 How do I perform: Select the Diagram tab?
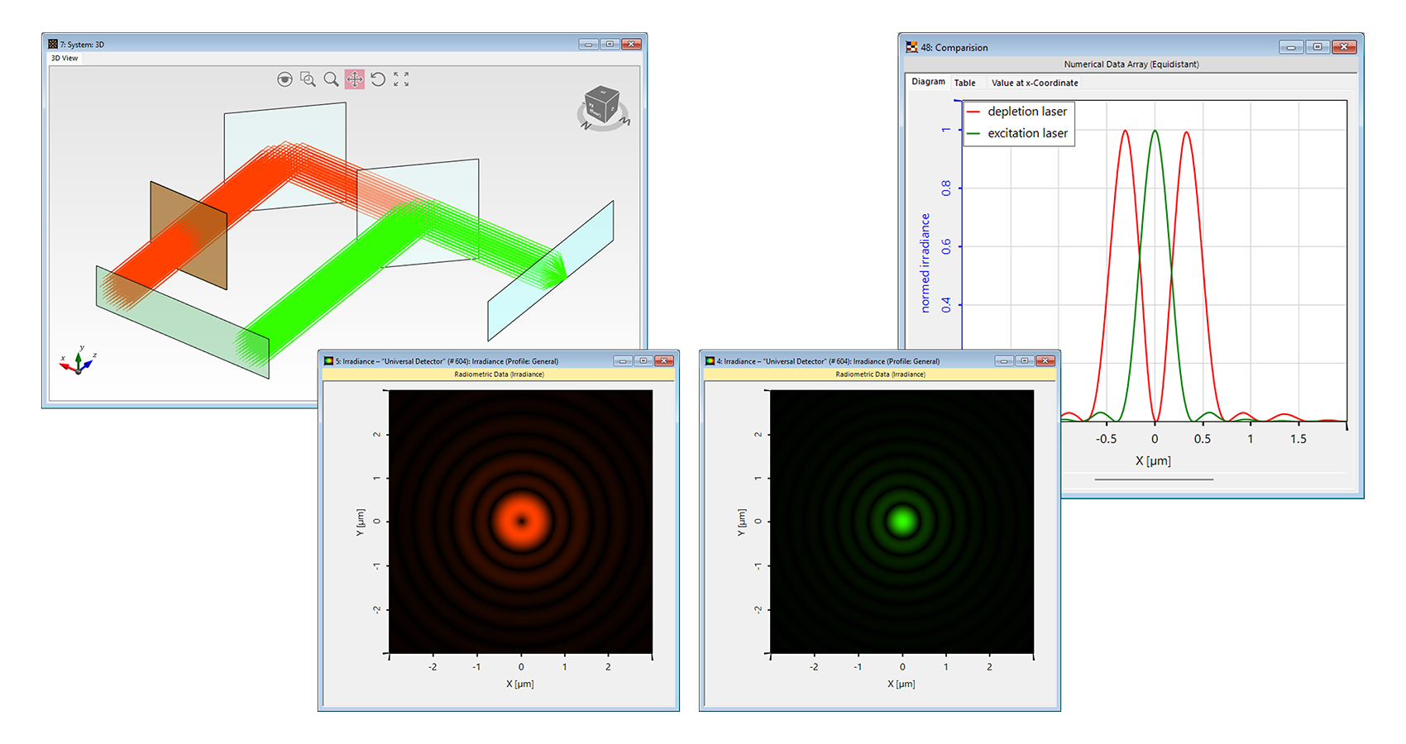[928, 82]
